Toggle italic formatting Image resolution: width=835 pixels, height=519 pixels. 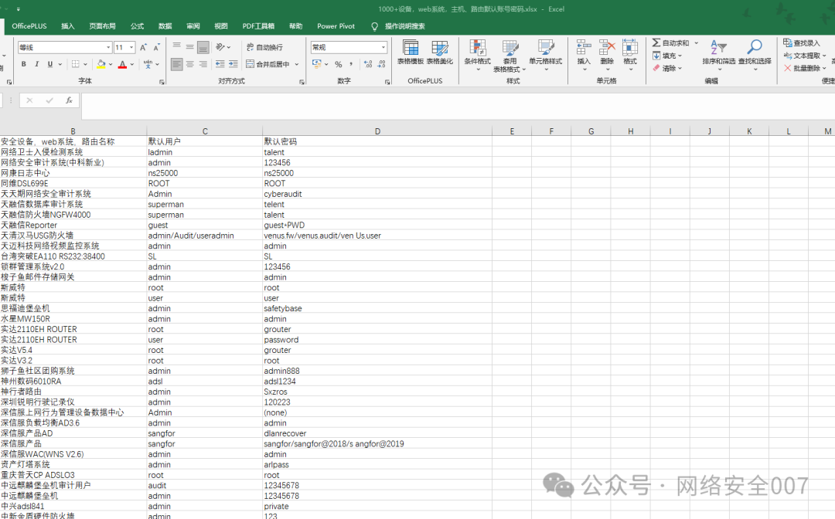pyautogui.click(x=37, y=64)
